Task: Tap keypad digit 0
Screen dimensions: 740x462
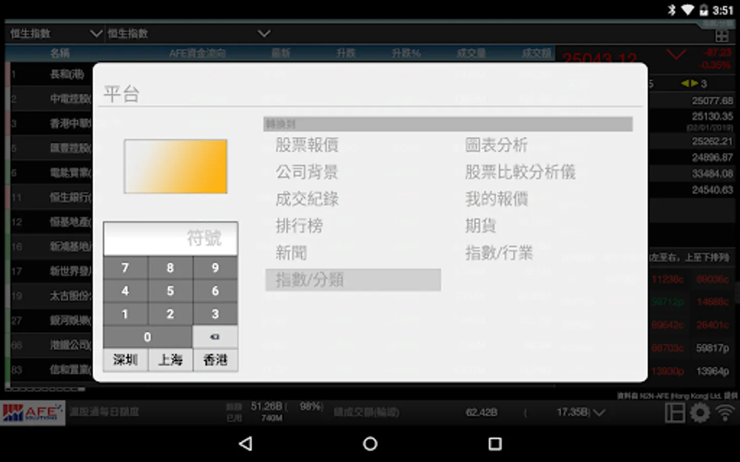Action: pos(147,337)
